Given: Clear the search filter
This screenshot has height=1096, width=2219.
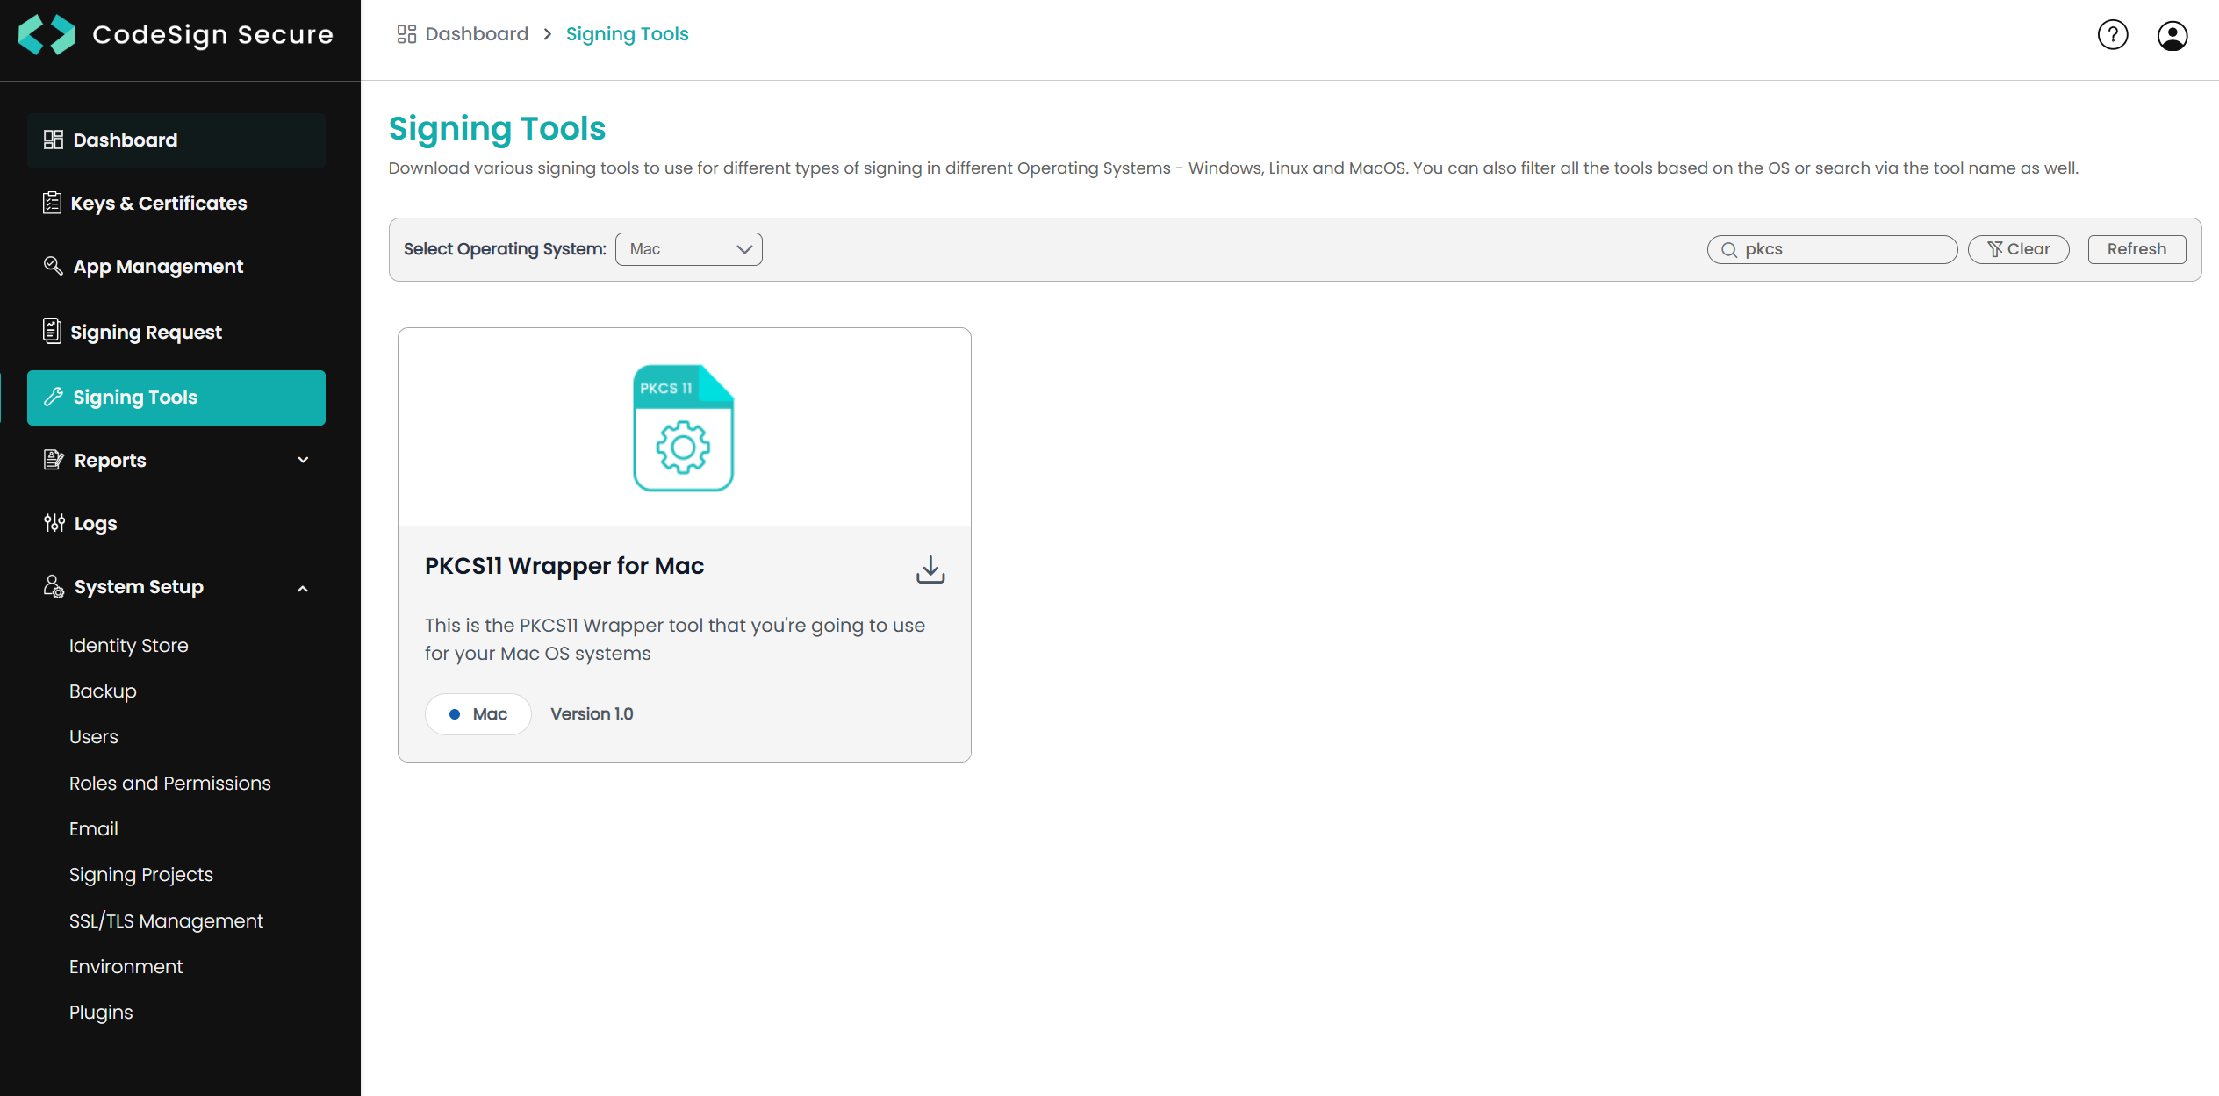Looking at the screenshot, I should click(x=2018, y=249).
